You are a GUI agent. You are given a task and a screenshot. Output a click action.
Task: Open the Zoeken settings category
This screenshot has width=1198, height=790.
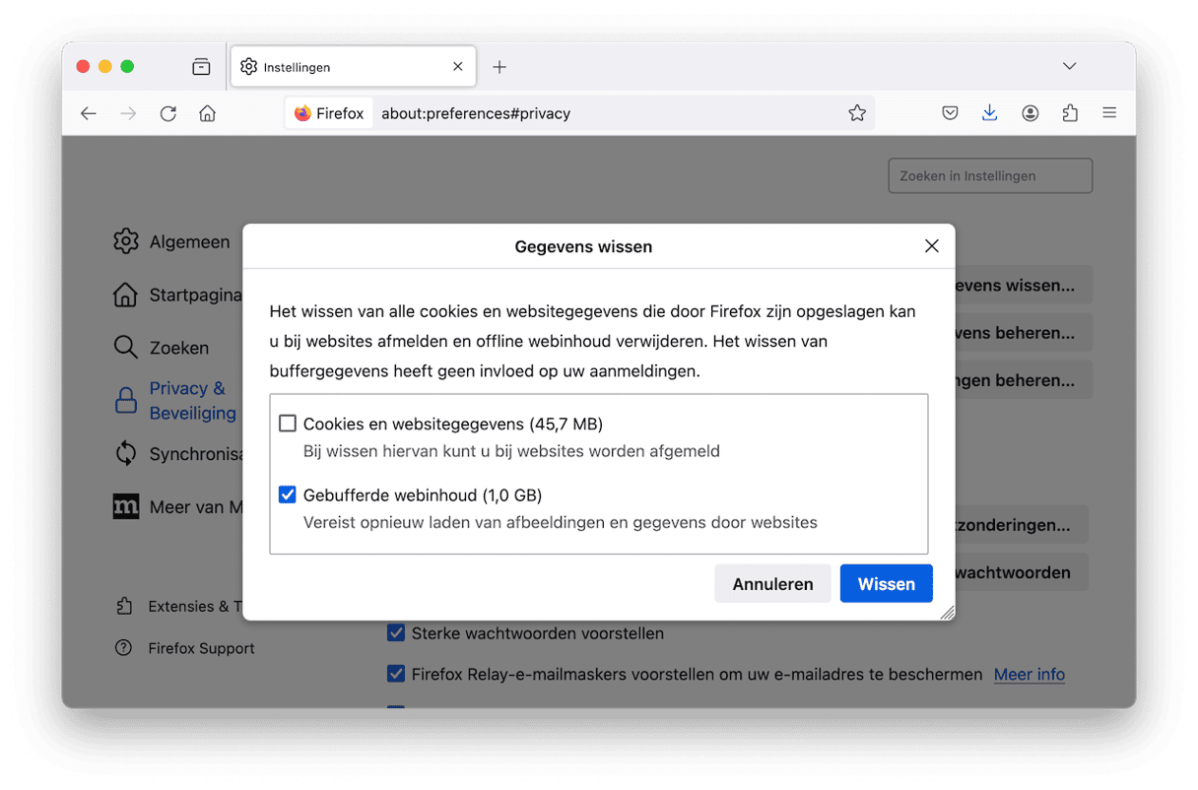pyautogui.click(x=162, y=348)
